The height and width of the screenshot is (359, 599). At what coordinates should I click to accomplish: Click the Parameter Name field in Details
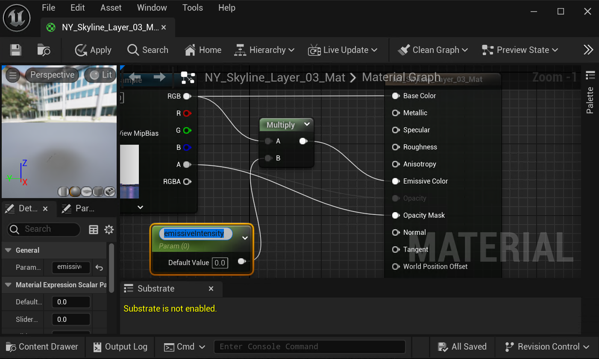[71, 267]
